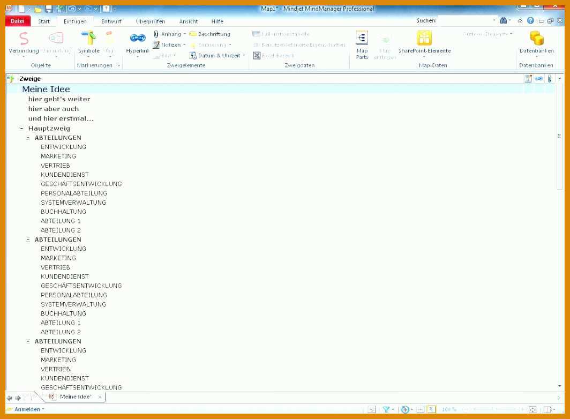Click the Zweige column header
570x419 pixels.
coord(30,79)
